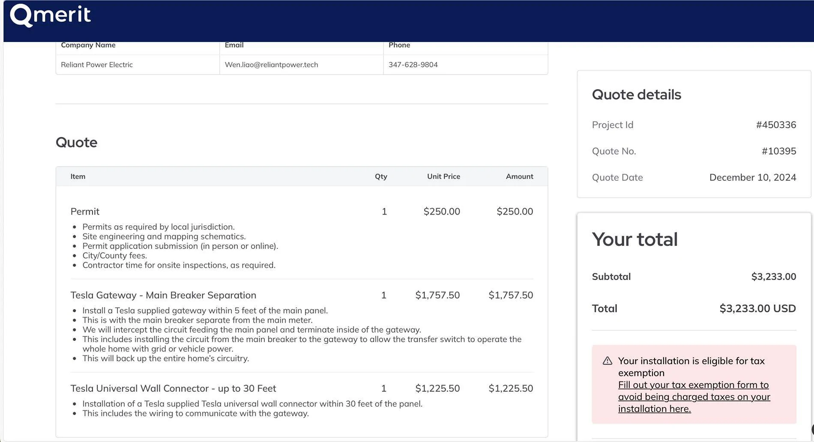
Task: Click the Email column header
Action: tap(234, 45)
